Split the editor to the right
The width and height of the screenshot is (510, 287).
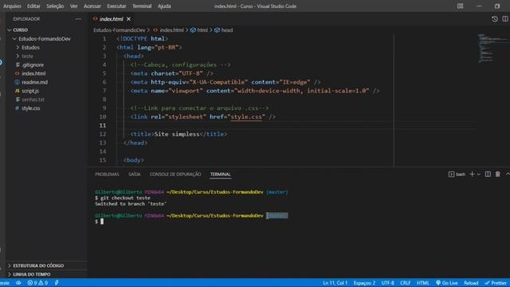505,19
